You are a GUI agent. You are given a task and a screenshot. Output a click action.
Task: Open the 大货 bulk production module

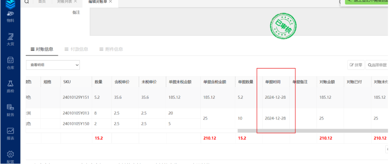point(10,39)
